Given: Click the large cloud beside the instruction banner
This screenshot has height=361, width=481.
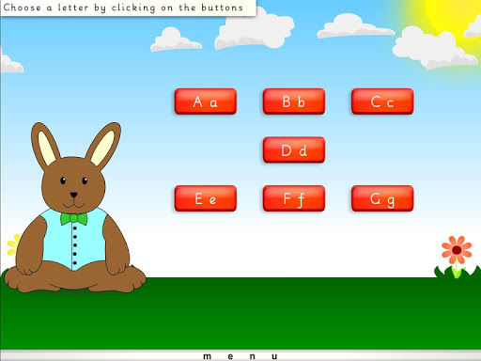Looking at the screenshot, I should click(x=255, y=31).
